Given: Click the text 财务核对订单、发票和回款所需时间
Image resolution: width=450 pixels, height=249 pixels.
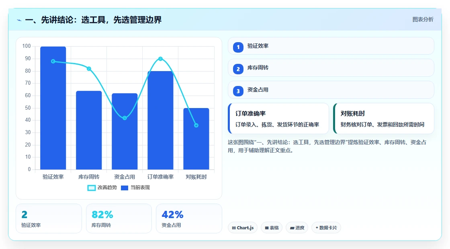Looking at the screenshot, I should tap(382, 124).
